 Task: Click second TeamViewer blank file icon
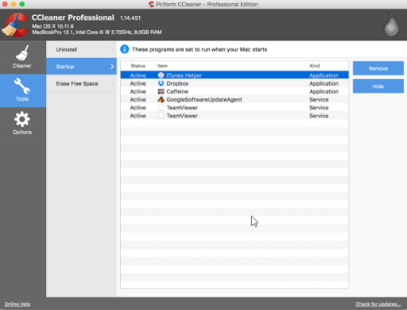161,116
